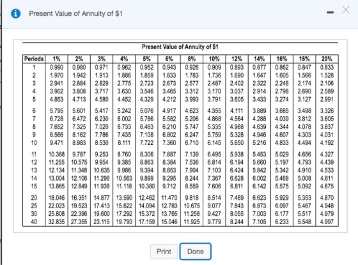
Task: Click value 0.833 in the 20% column
Action: tap(327, 67)
